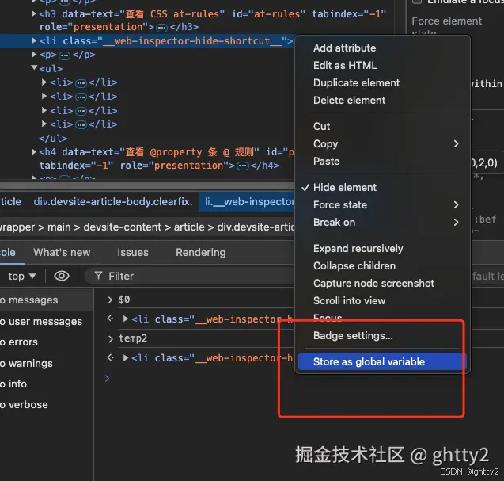Select Paste in context menu
504x481 pixels.
click(326, 161)
